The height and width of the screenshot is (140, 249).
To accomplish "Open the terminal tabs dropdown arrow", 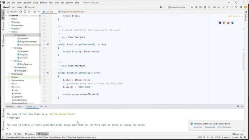I will (46, 107).
